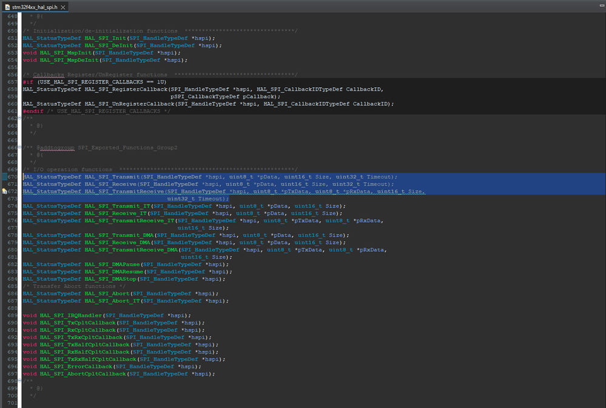The image size is (606, 408).
Task: Switch to the stm32f4xx_hal_spi.h editor tab
Action: tap(34, 7)
